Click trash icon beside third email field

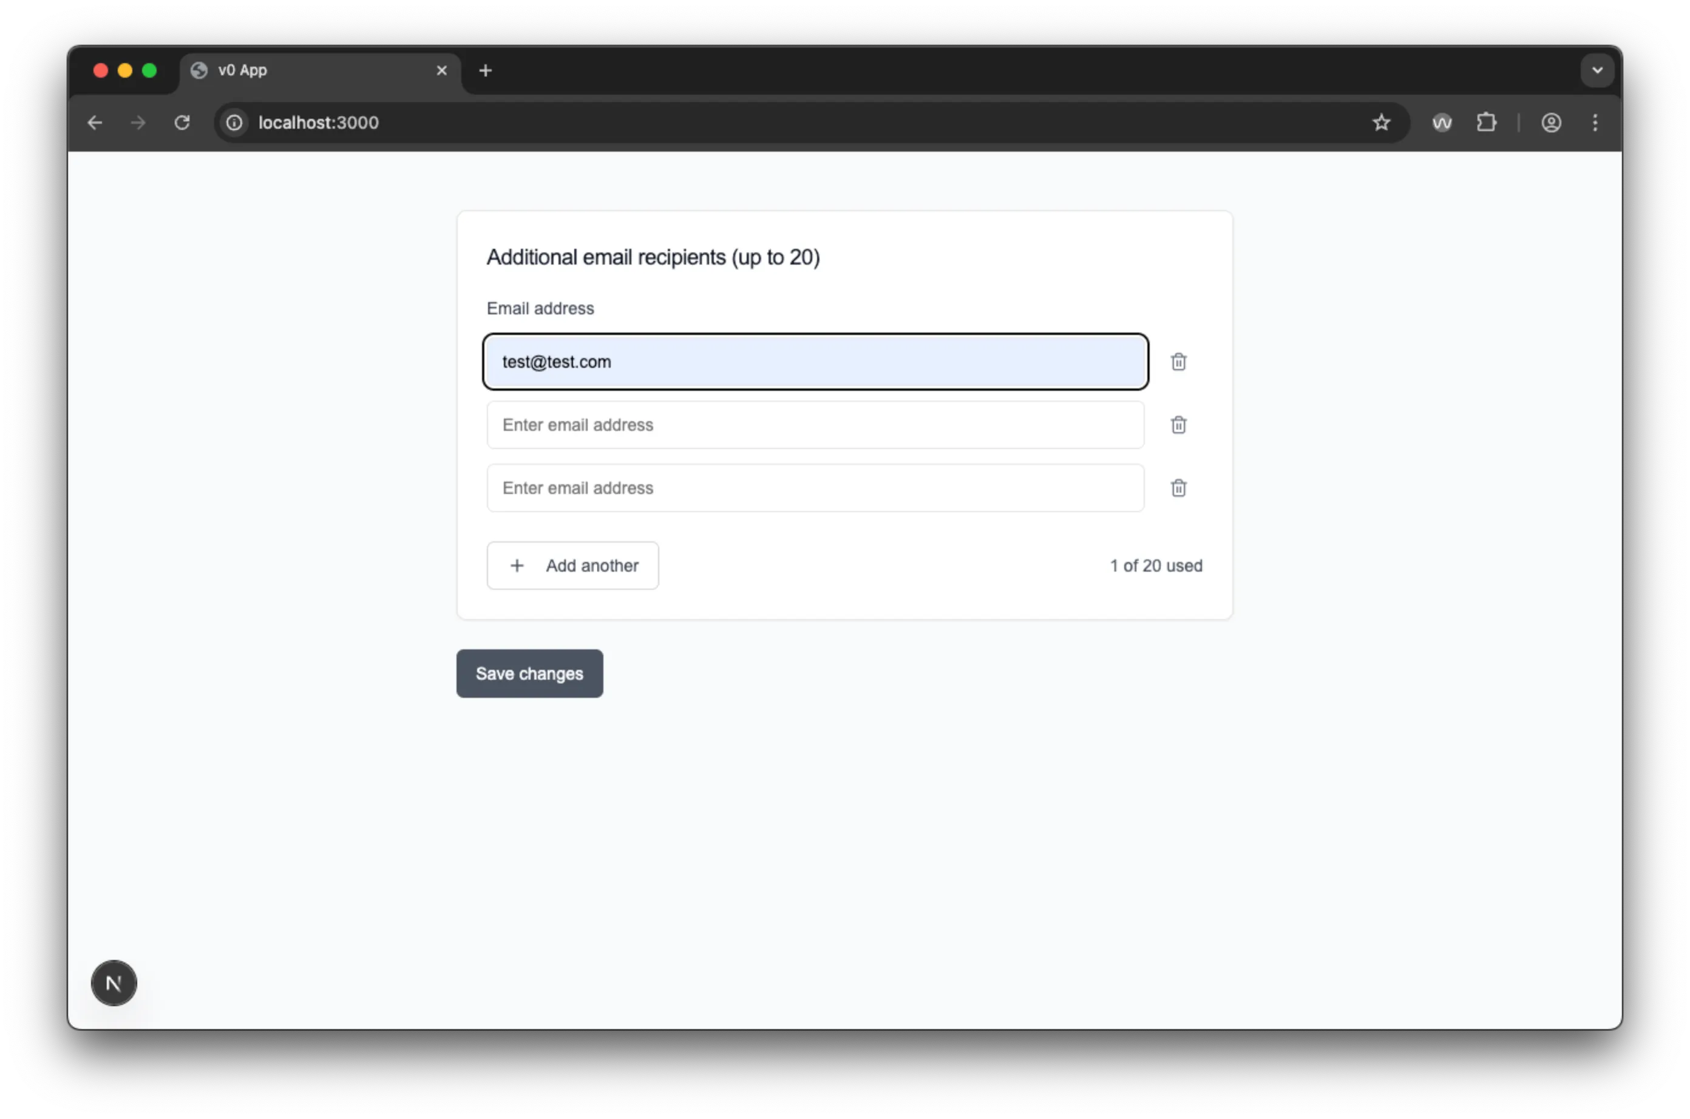pos(1178,488)
